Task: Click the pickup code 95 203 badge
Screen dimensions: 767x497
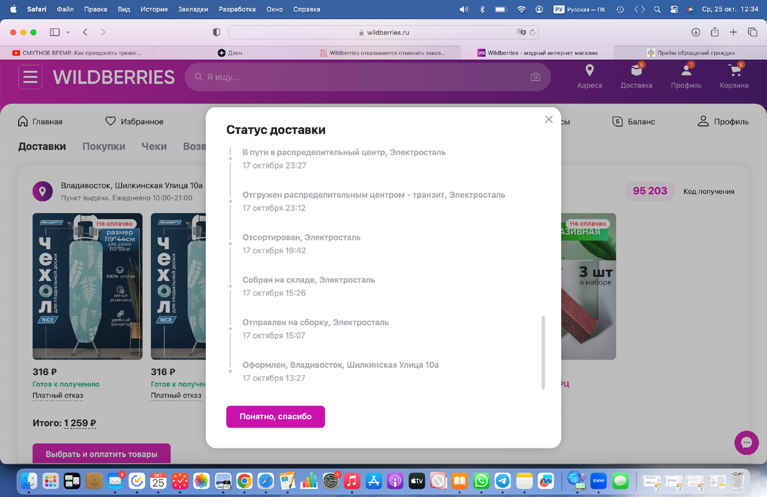Action: [x=649, y=191]
